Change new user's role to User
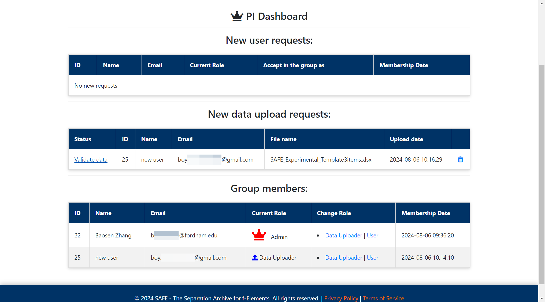The height and width of the screenshot is (302, 545). pyautogui.click(x=373, y=258)
